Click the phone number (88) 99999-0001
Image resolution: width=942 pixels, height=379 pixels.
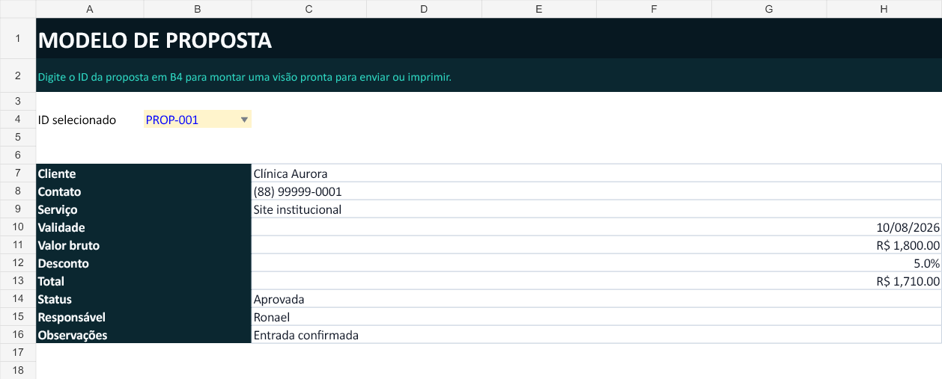298,191
